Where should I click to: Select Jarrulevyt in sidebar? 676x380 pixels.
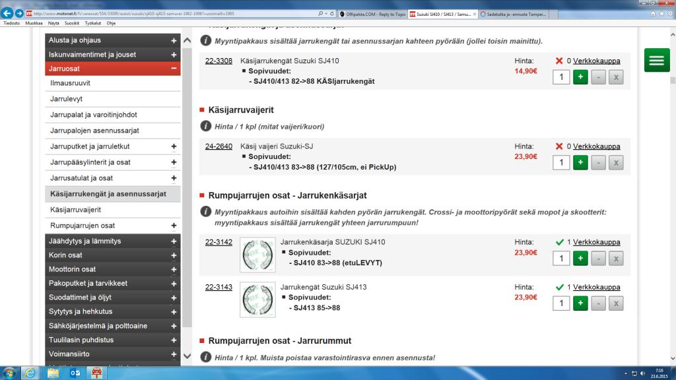click(112, 99)
